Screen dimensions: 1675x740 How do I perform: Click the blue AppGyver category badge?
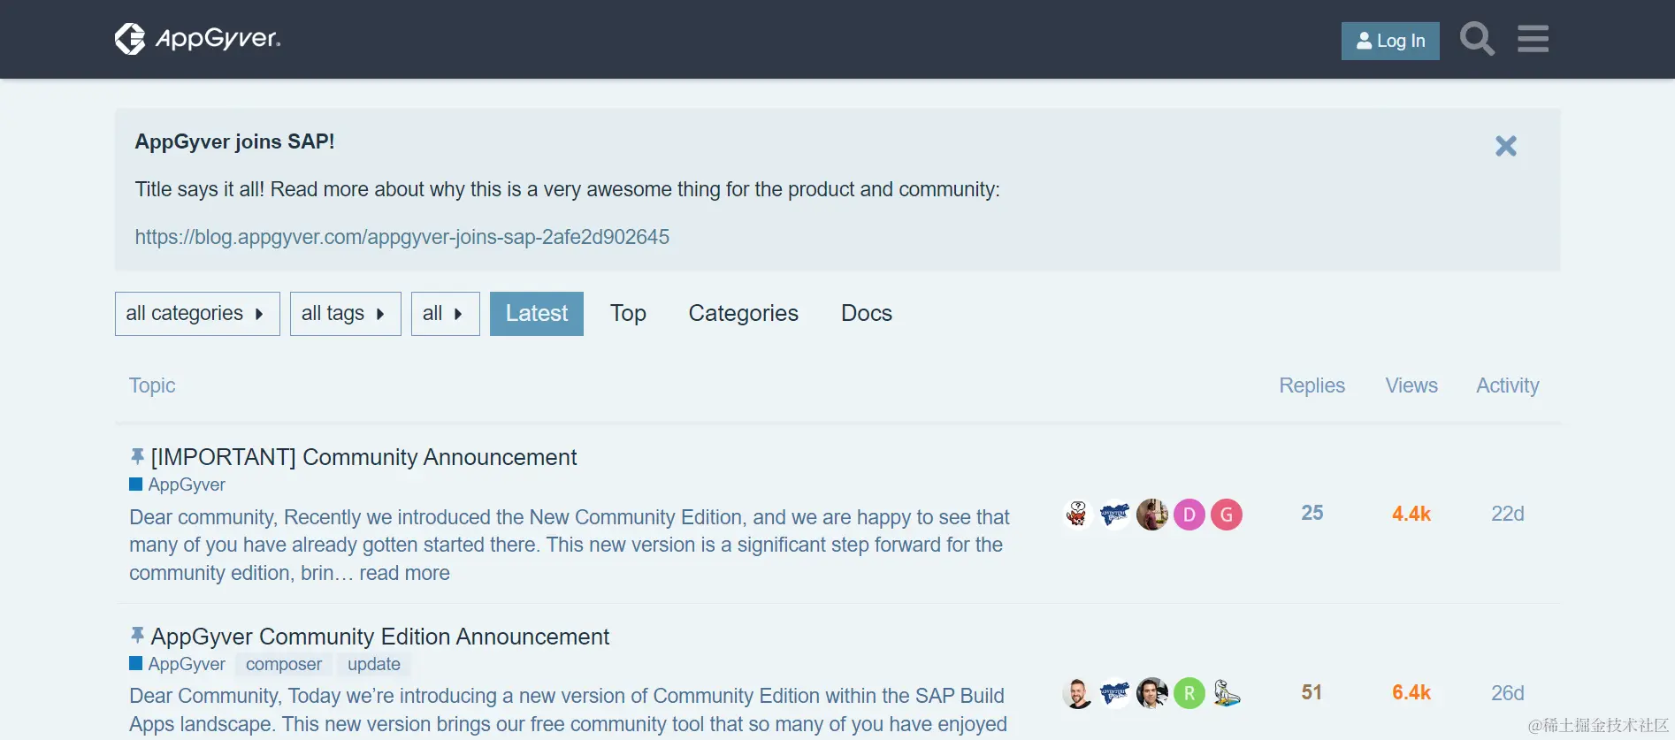coord(178,484)
